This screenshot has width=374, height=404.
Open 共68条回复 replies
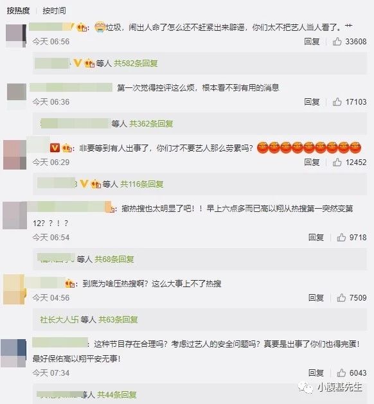click(x=114, y=259)
